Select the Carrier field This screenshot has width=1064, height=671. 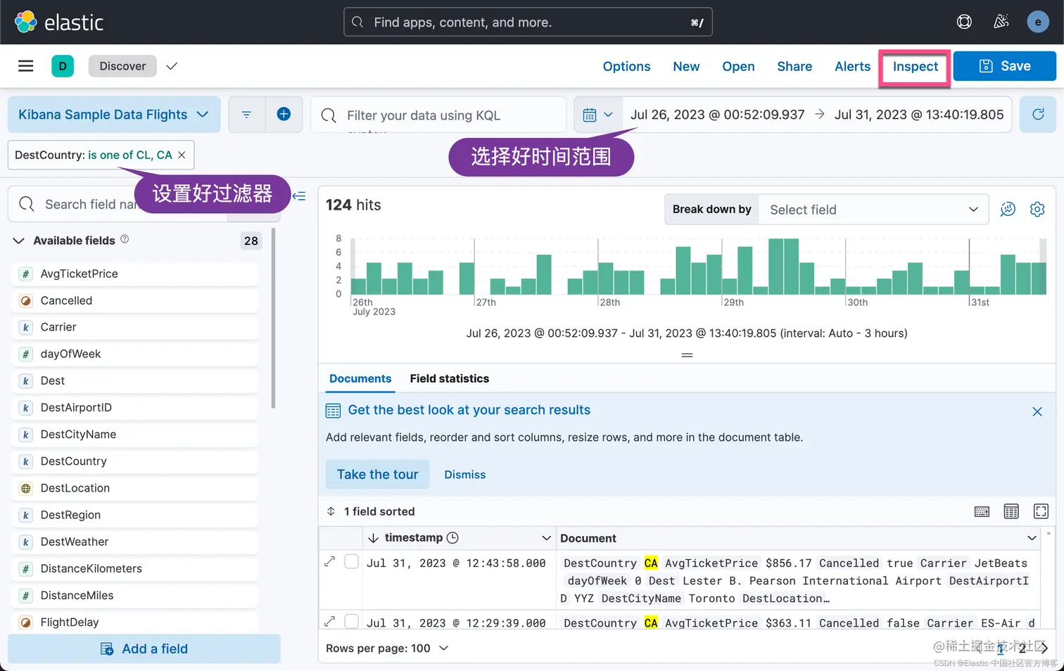135,327
